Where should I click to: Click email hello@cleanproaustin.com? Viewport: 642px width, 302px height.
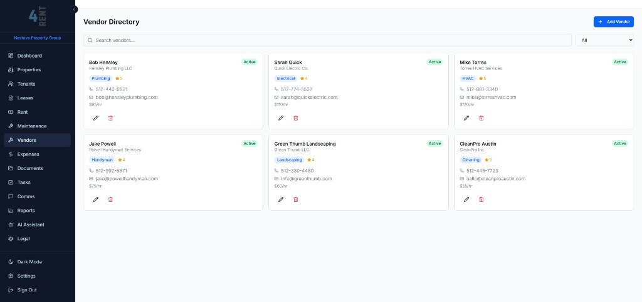496,179
